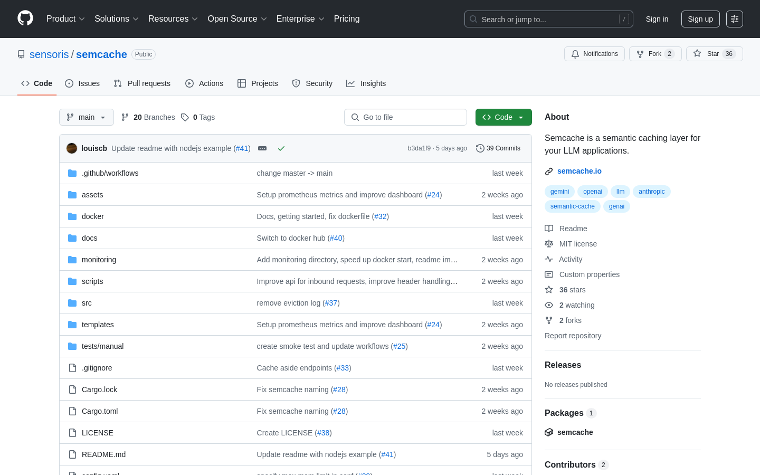Expand commit message ellipsis button
Screen dimensions: 760x475
262,148
